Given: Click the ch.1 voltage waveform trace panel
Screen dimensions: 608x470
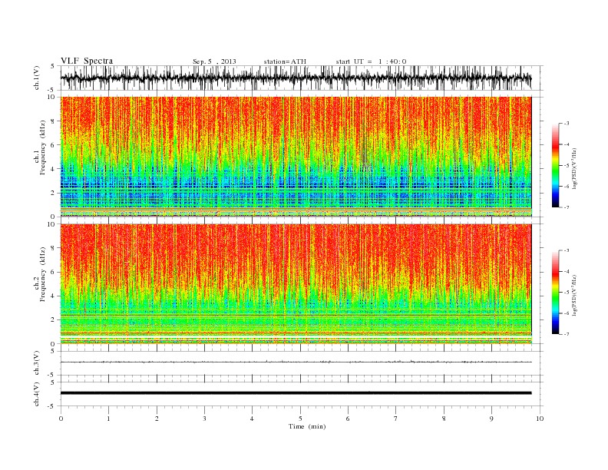Looking at the screenshot, I should pyautogui.click(x=302, y=78).
